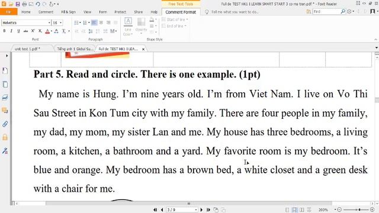
Task: Toggle italic formatting
Action: click(11, 31)
